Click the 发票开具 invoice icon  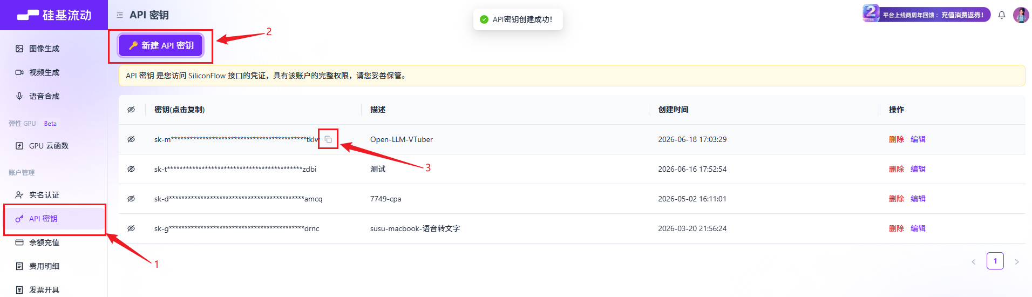click(19, 290)
